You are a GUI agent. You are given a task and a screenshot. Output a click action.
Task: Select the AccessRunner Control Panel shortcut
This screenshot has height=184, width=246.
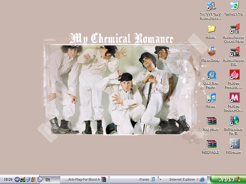coord(234,29)
